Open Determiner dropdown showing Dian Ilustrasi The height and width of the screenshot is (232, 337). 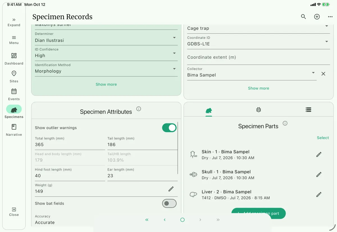(x=106, y=38)
